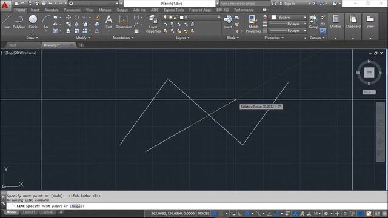The width and height of the screenshot is (388, 218).
Task: Expand the Draw panel
Action: click(32, 38)
